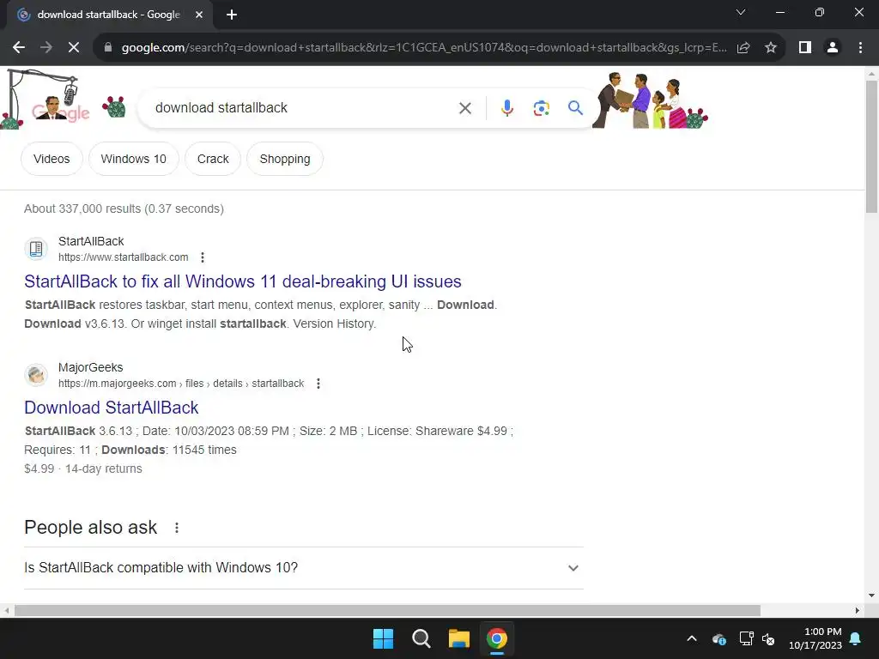This screenshot has height=659, width=879.
Task: Click the magnifier search button
Action: click(575, 108)
